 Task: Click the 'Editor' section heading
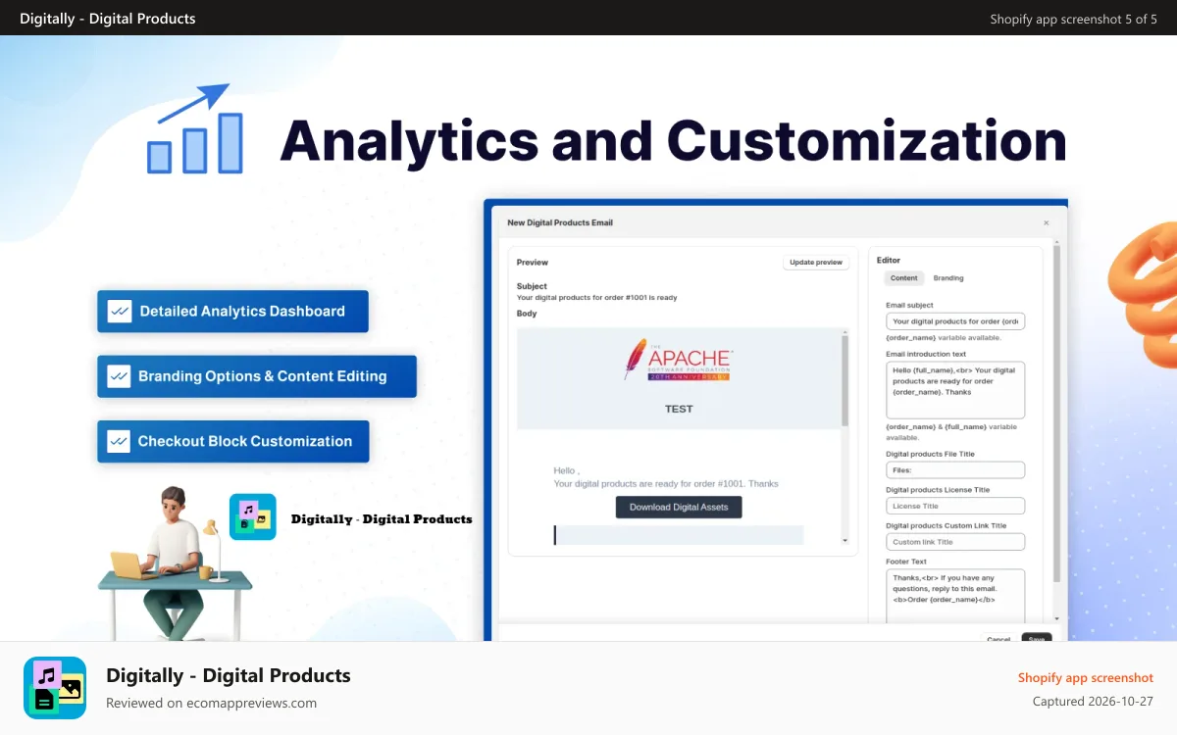point(889,261)
